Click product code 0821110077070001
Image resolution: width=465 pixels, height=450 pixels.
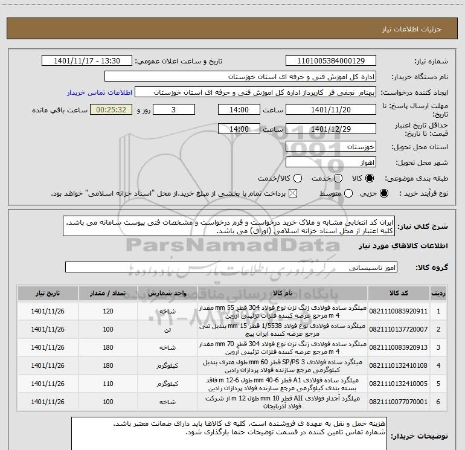399,402
